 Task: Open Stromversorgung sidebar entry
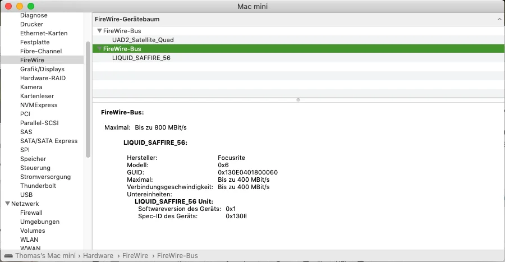point(45,177)
